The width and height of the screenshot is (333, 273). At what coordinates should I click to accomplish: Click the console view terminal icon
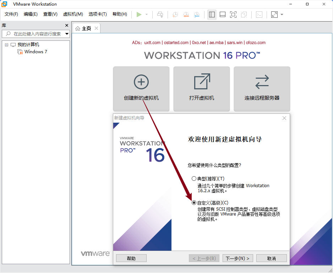tap(259, 15)
